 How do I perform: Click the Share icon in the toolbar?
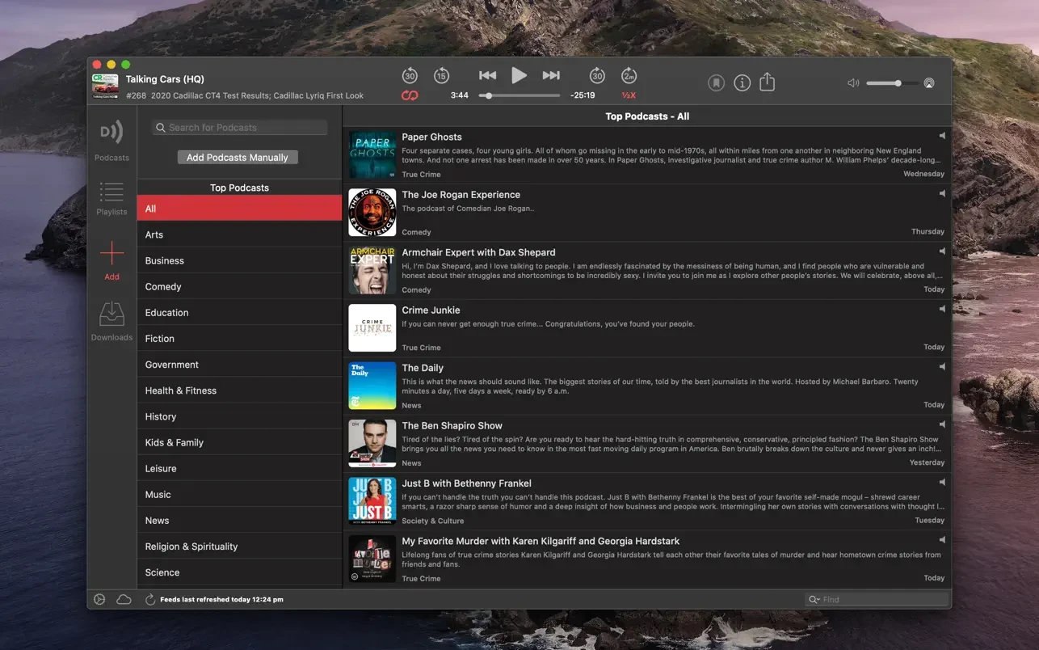[768, 82]
